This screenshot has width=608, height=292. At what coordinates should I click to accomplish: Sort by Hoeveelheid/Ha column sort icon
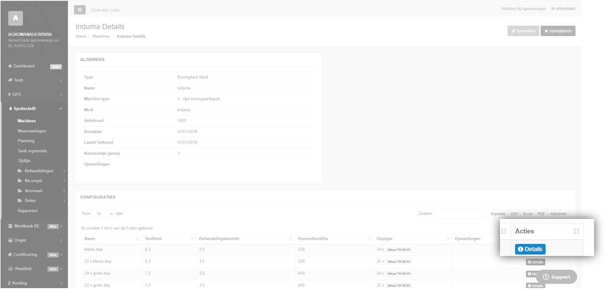(x=370, y=239)
